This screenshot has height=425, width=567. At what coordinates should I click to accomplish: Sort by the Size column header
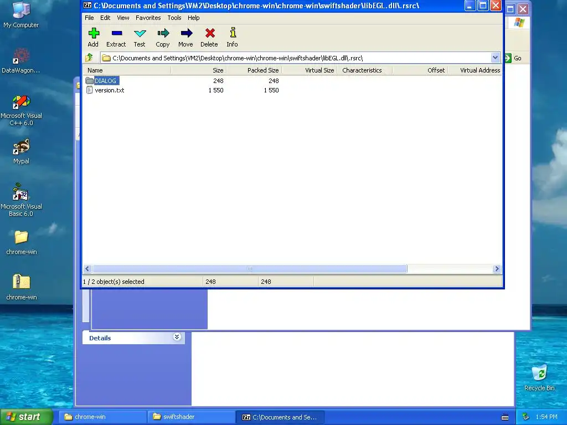[x=199, y=70]
